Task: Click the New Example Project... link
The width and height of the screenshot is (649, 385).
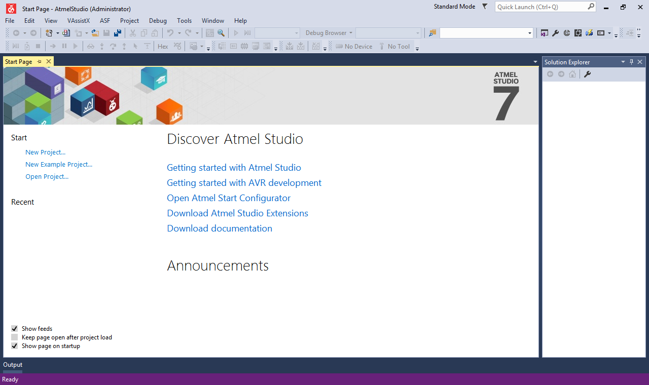Action: pyautogui.click(x=59, y=164)
